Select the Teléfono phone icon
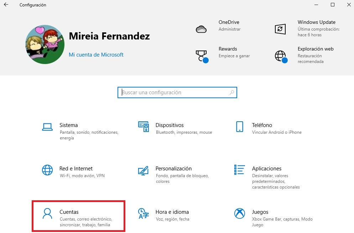The height and width of the screenshot is (233, 354). pos(240,126)
